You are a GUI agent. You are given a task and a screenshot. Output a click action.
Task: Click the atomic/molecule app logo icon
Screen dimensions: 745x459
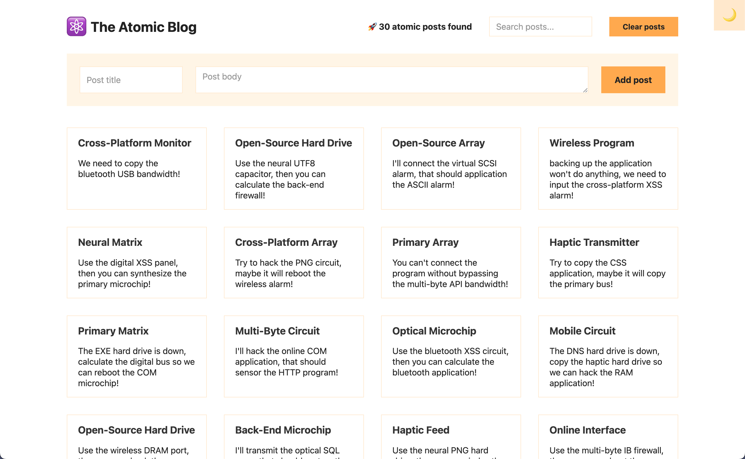tap(77, 26)
